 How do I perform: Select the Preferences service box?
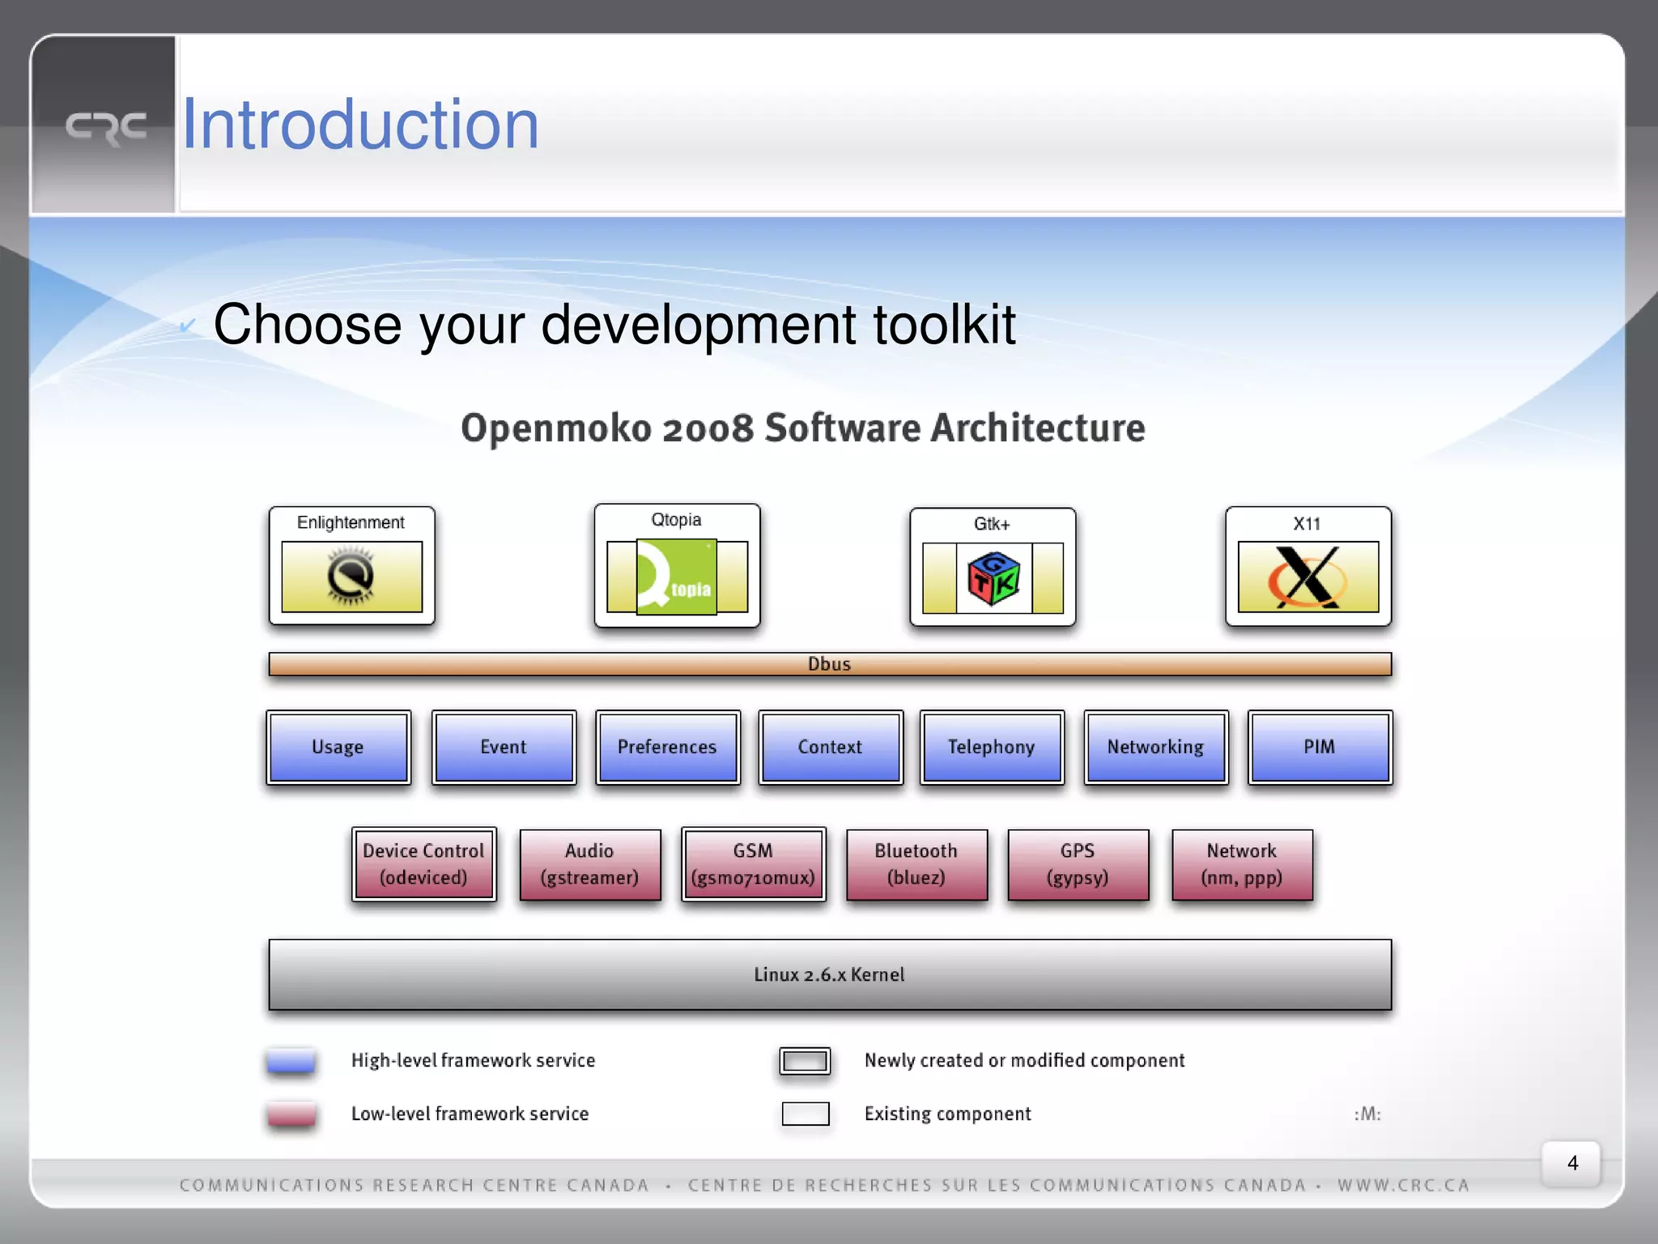667,747
